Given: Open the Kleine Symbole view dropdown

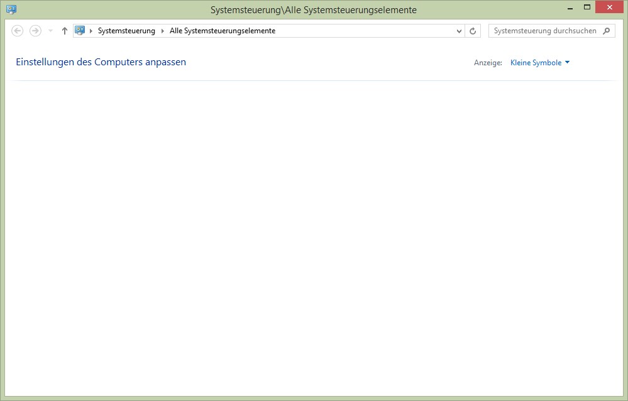Looking at the screenshot, I should (540, 63).
